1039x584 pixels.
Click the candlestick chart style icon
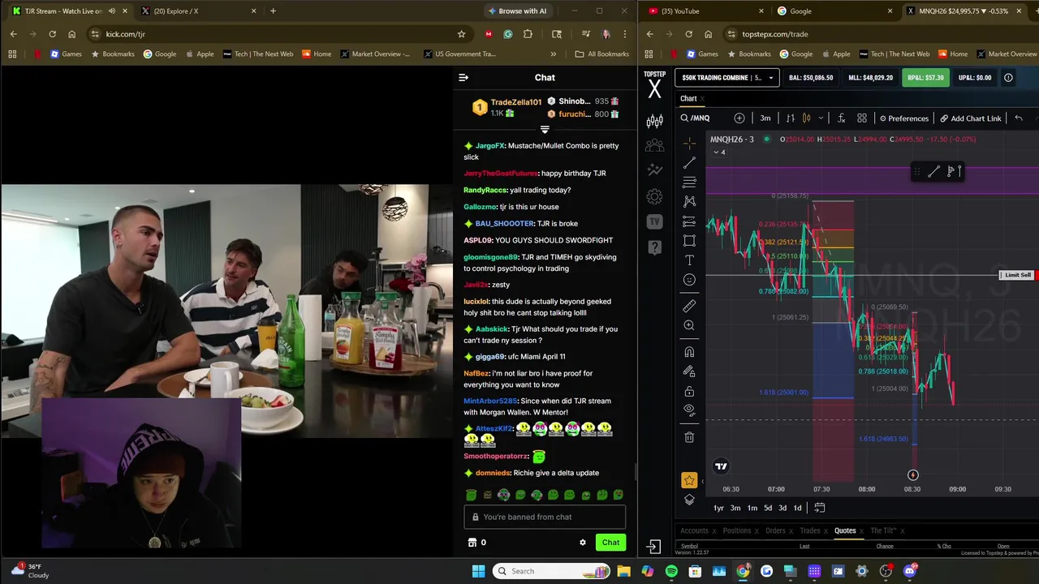[x=806, y=118]
